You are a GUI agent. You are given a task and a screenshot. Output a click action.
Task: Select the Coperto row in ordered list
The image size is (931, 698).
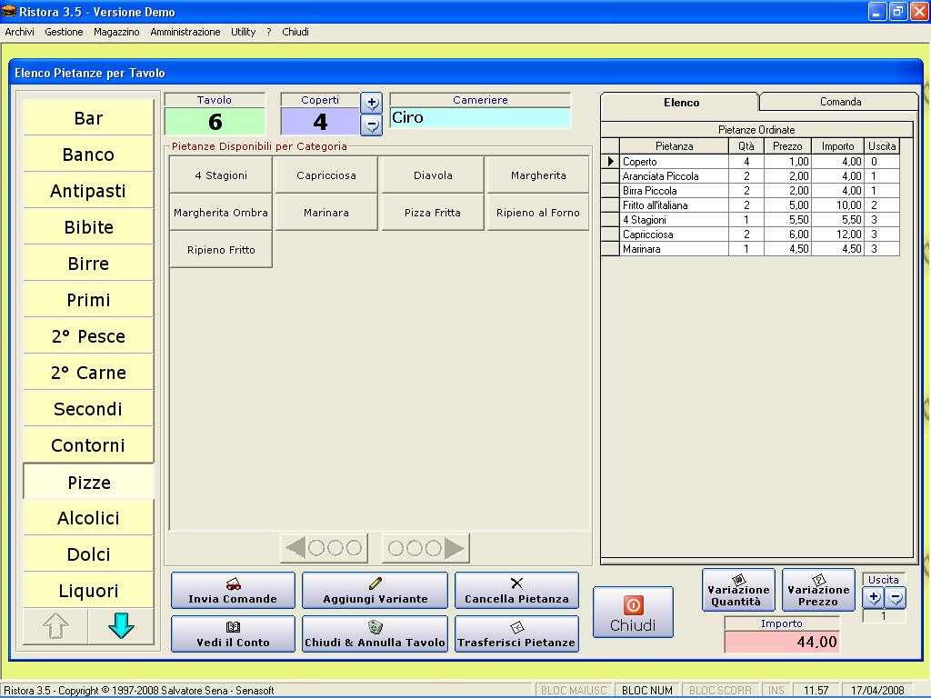(750, 162)
